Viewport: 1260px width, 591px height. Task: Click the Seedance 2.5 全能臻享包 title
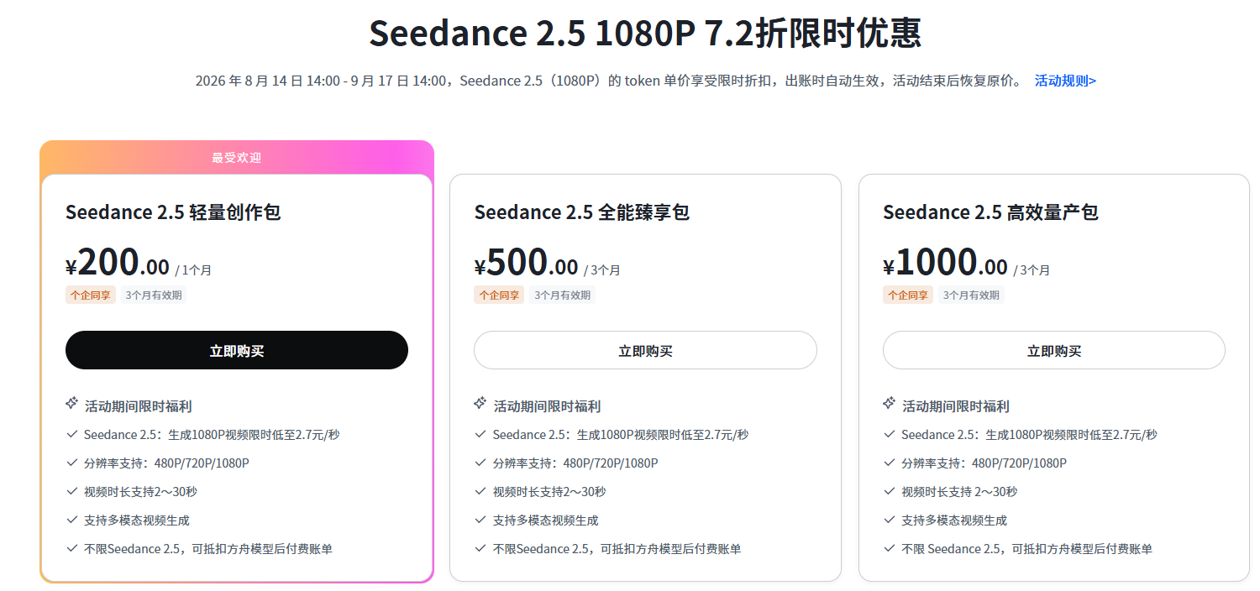click(581, 212)
